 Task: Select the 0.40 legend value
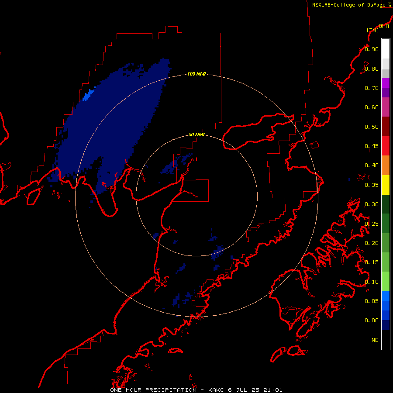[372, 165]
